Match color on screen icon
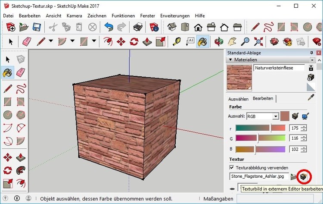The width and height of the screenshot is (323, 204). point(305,116)
